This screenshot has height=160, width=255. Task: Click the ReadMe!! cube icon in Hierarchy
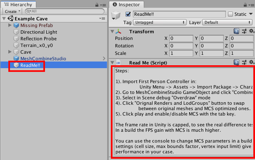pyautogui.click(x=16, y=65)
